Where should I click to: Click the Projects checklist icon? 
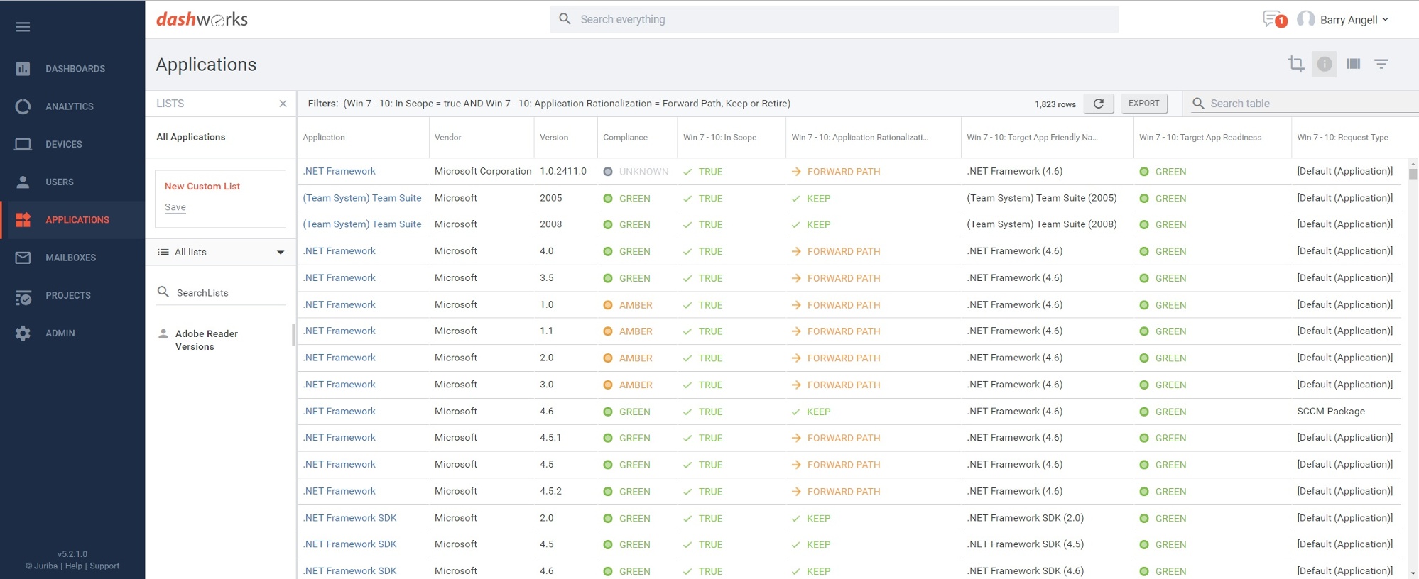pyautogui.click(x=23, y=296)
